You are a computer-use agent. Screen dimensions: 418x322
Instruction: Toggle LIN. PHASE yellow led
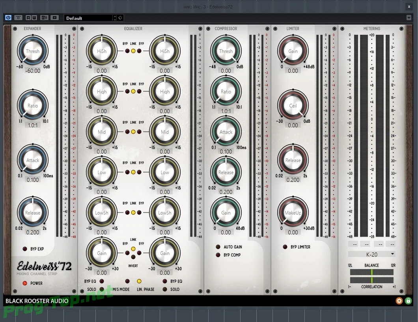(139, 281)
